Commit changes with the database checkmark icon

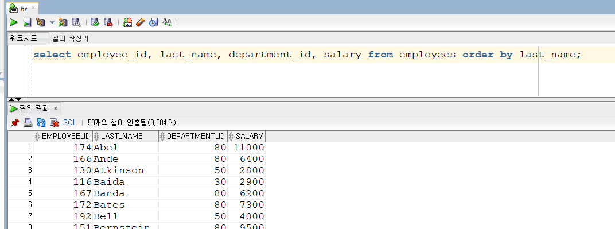tap(95, 22)
